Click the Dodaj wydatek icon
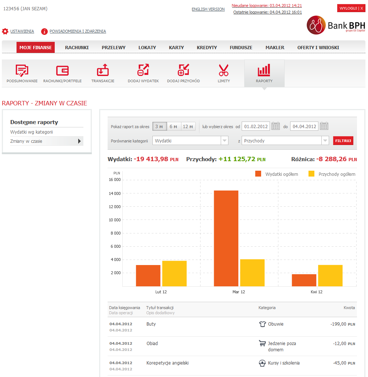The width and height of the screenshot is (368, 377). click(x=143, y=70)
